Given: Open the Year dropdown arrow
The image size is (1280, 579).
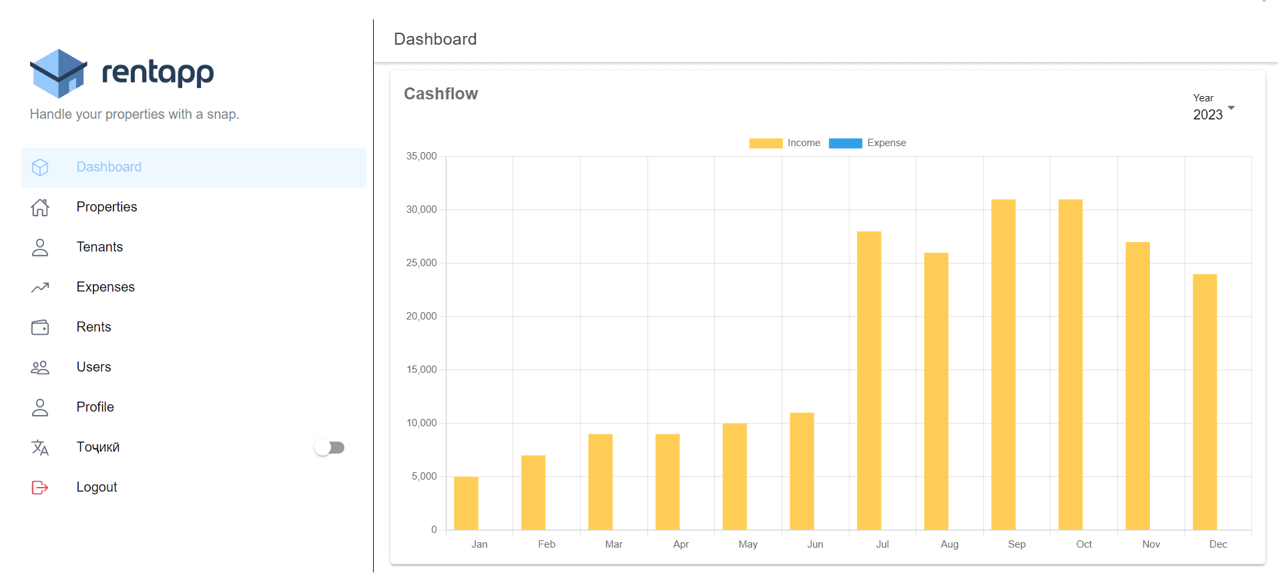Looking at the screenshot, I should [x=1231, y=108].
